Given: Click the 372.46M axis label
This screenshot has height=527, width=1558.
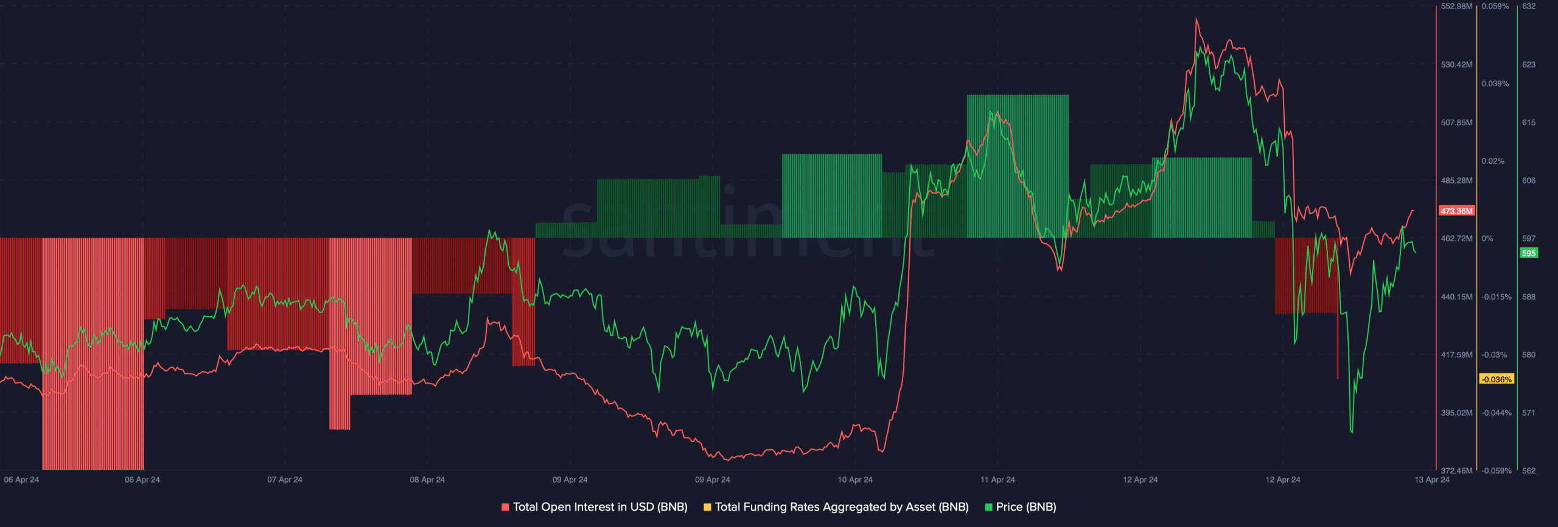Looking at the screenshot, I should pos(1456,471).
